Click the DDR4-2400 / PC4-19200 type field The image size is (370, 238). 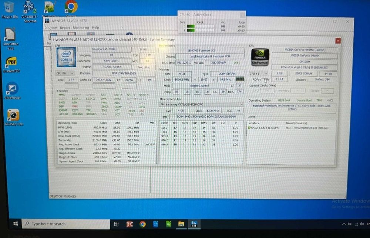tap(206, 117)
